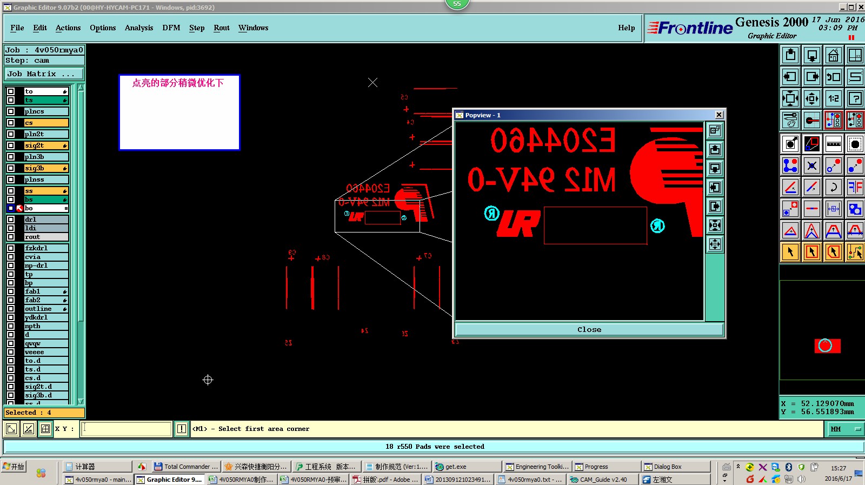
Task: Click the home view icon
Action: [834, 55]
